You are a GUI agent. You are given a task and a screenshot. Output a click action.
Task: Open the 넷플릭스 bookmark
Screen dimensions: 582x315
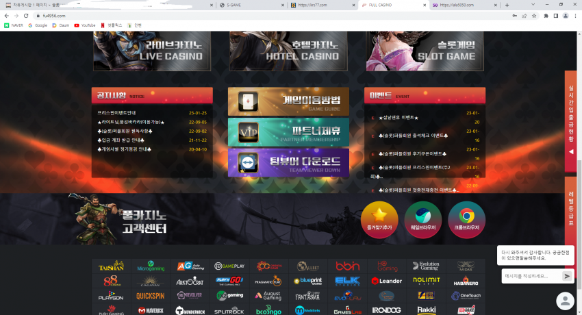(112, 25)
